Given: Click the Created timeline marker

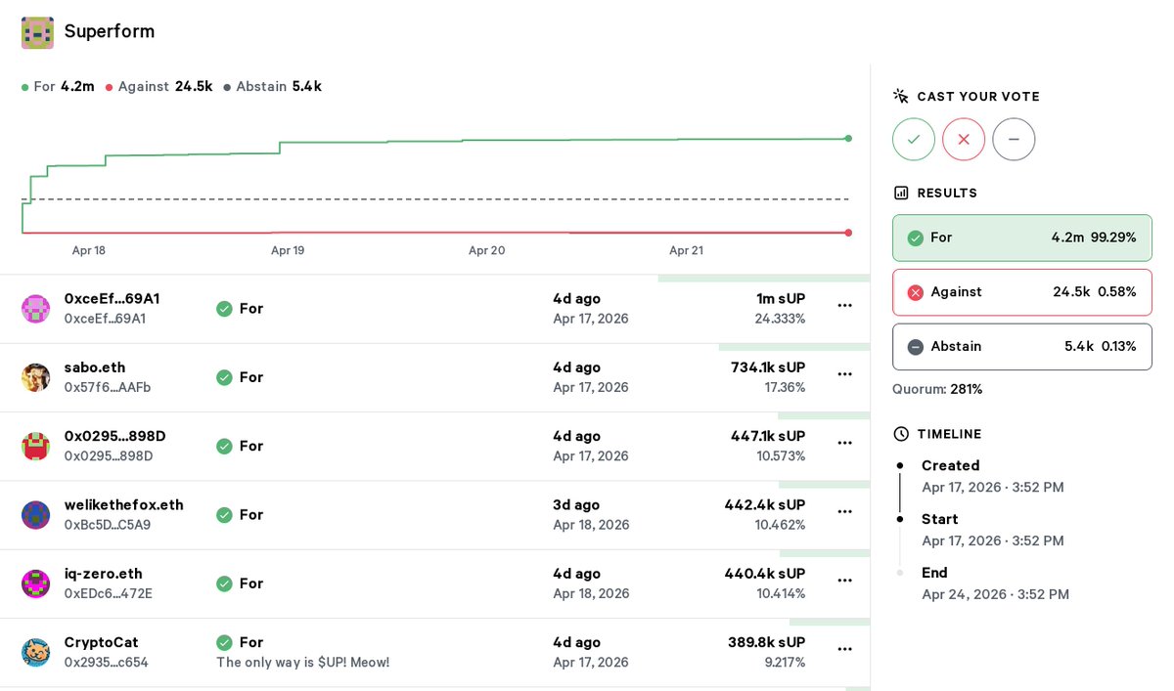Looking at the screenshot, I should point(900,466).
